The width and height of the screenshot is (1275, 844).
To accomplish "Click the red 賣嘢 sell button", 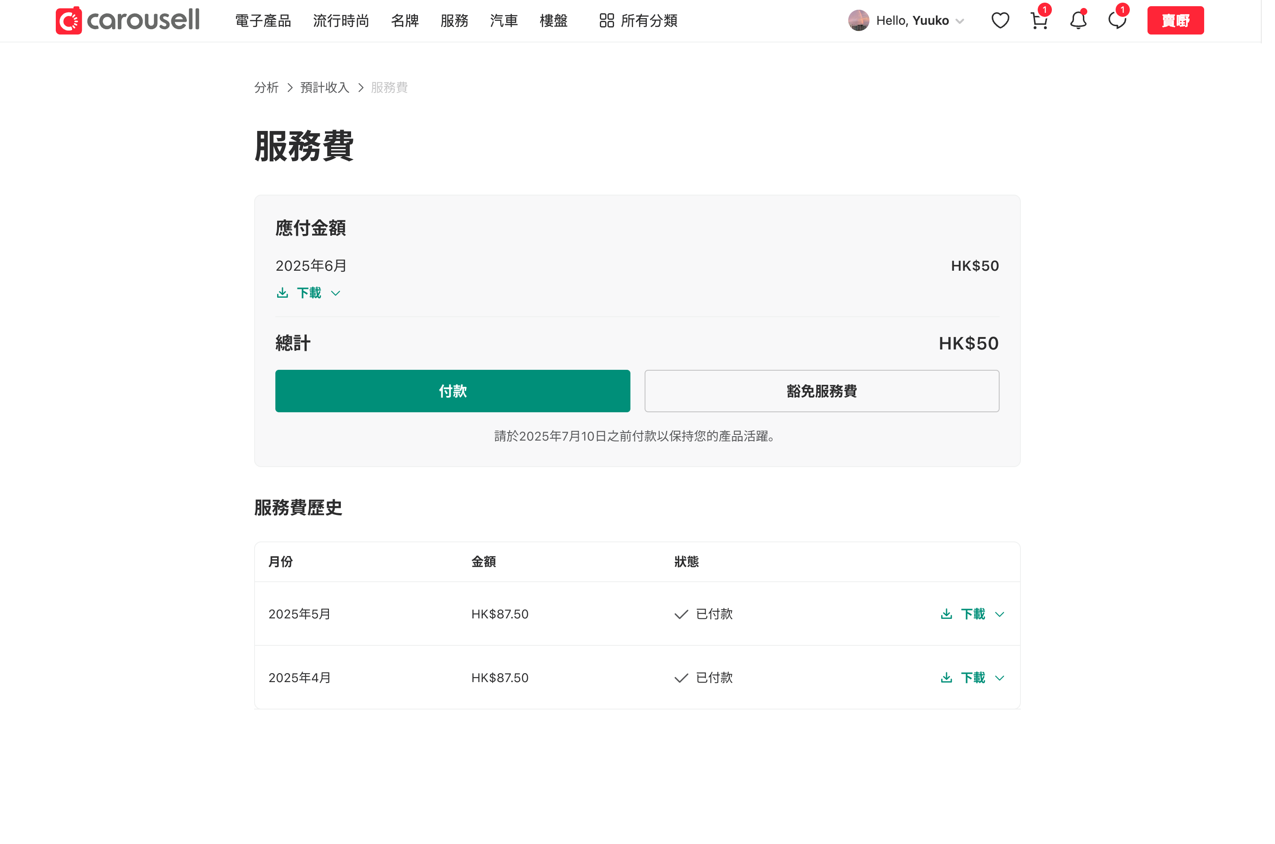I will [x=1175, y=20].
